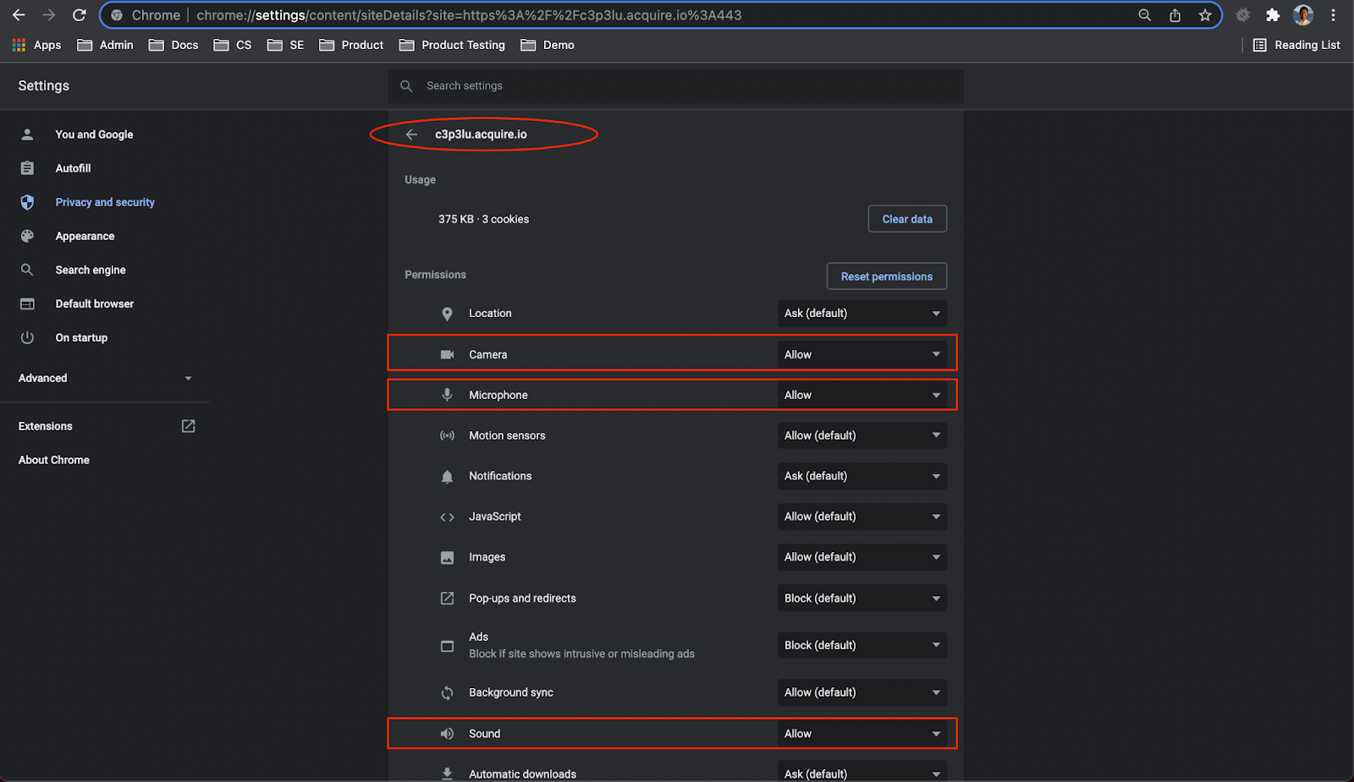Open the Camera permission dropdown
This screenshot has width=1354, height=782.
[x=861, y=354]
